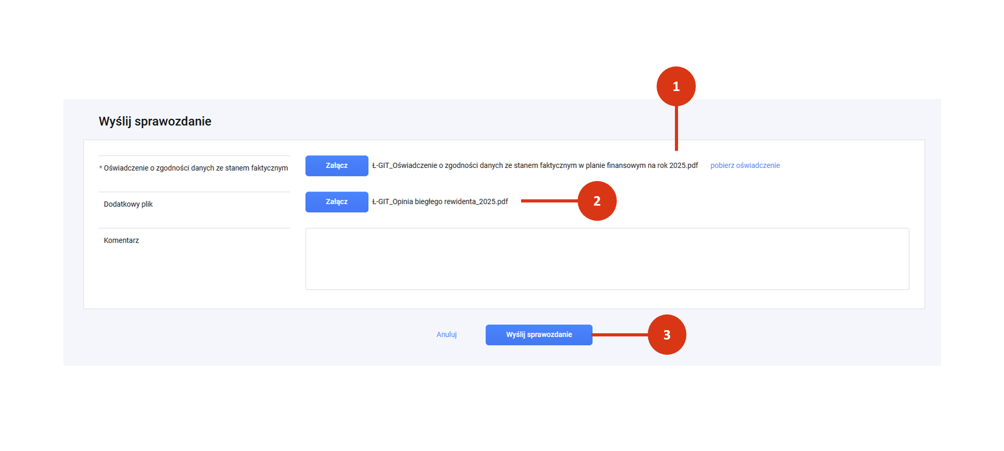Viewport: 1004px width, 451px height.
Task: Click the required-field asterisk before Oświadczenie label
Action: pyautogui.click(x=100, y=168)
